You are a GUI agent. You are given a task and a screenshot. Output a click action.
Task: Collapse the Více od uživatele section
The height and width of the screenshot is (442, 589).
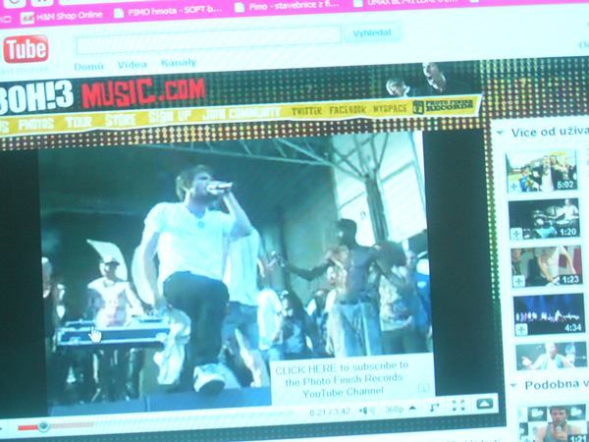click(x=500, y=133)
